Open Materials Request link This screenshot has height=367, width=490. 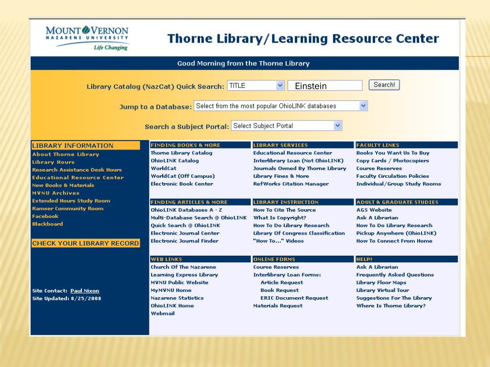pos(278,306)
